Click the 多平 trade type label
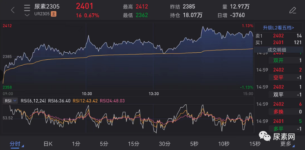This screenshot has height=150, width=305. click(x=278, y=129)
